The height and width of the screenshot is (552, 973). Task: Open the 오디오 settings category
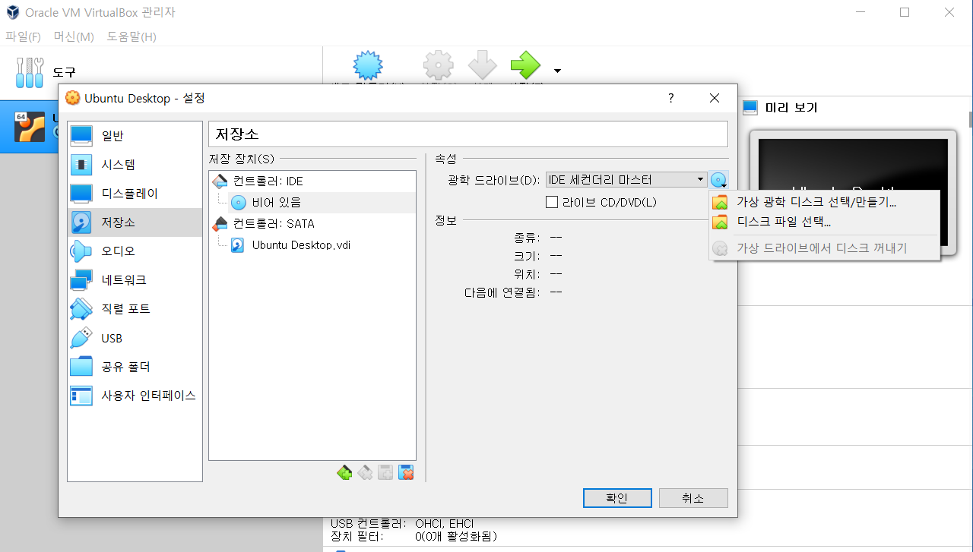135,251
